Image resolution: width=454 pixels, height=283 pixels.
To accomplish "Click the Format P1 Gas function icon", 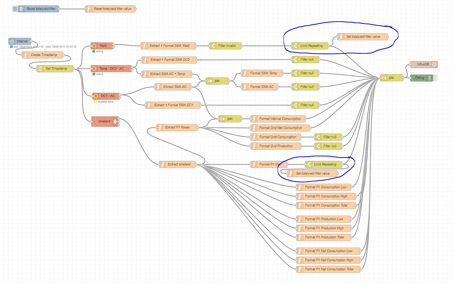I will 254,164.
